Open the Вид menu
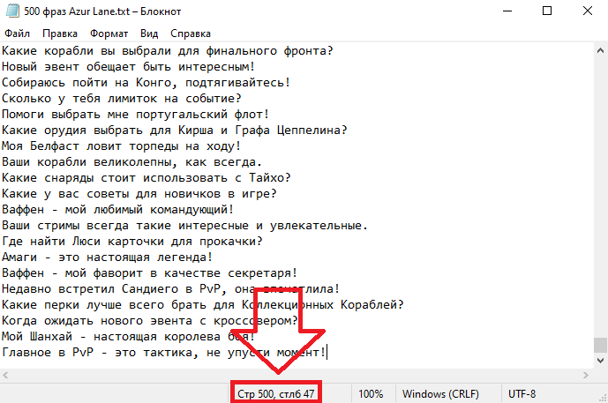Viewport: 608px width, 403px height. click(x=149, y=34)
